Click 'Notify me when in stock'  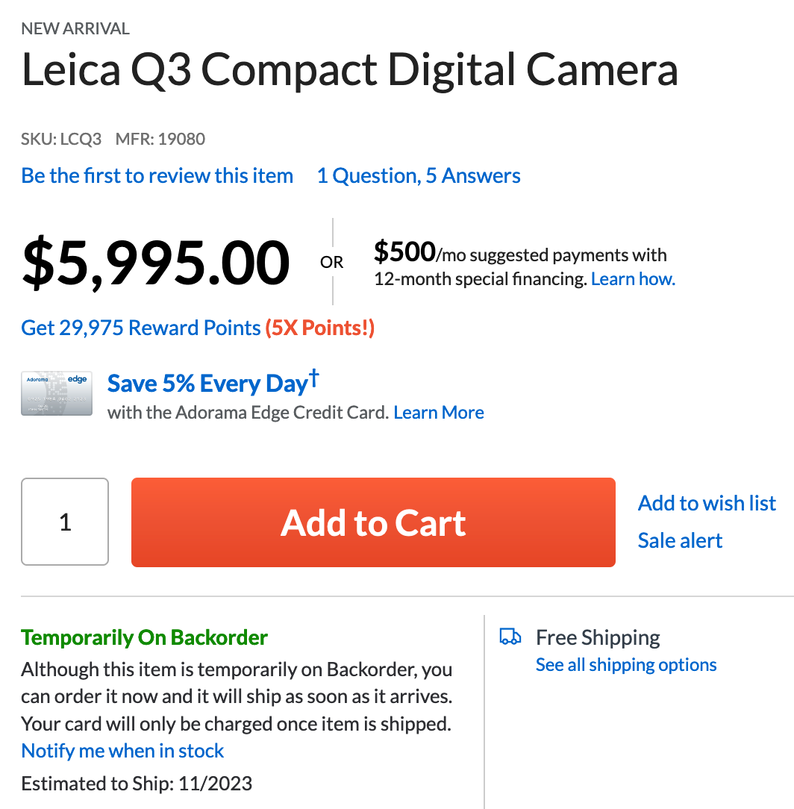(123, 751)
